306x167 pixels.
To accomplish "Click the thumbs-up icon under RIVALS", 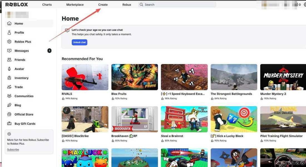I will 63,98.
